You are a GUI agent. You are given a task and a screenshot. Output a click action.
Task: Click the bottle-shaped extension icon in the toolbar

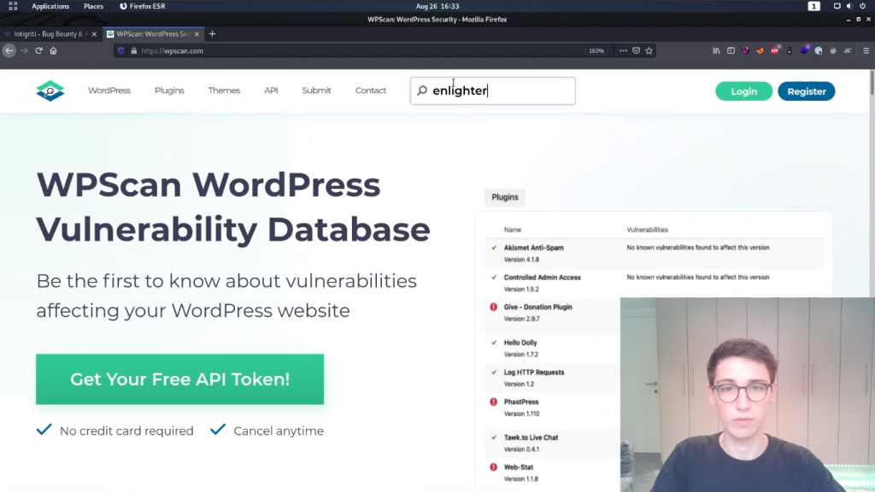[789, 50]
